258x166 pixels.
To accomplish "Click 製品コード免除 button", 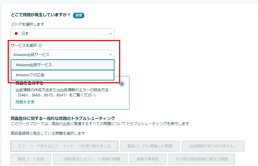I will (x=31, y=159).
